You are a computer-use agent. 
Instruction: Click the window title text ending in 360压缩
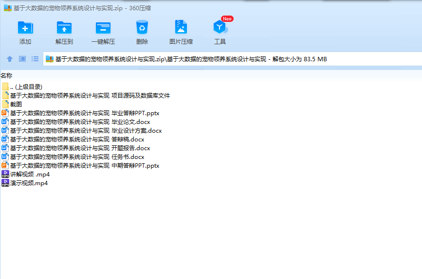[x=82, y=8]
